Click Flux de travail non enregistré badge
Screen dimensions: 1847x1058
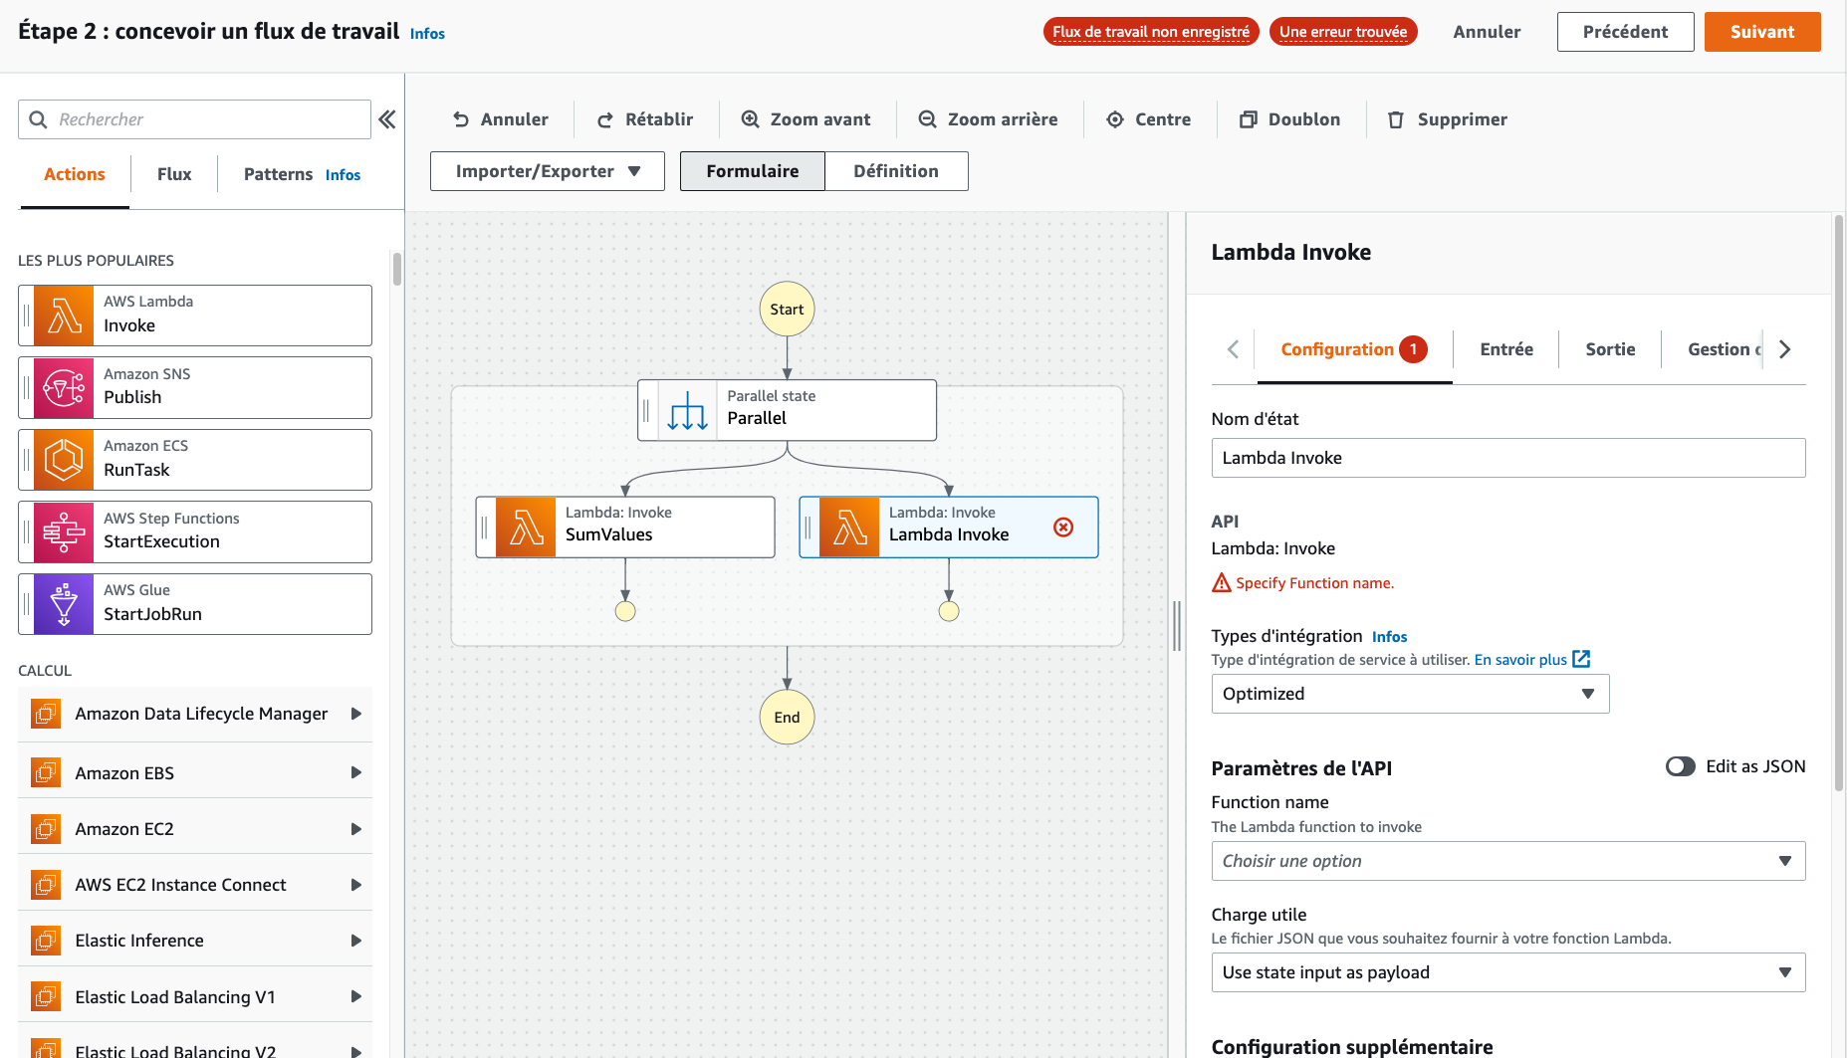1151,32
